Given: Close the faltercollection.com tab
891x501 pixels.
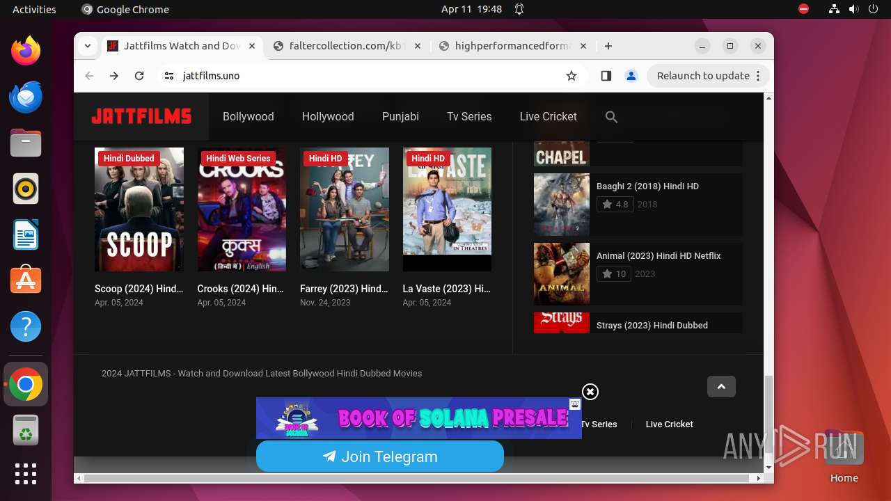Looking at the screenshot, I should click(x=418, y=46).
